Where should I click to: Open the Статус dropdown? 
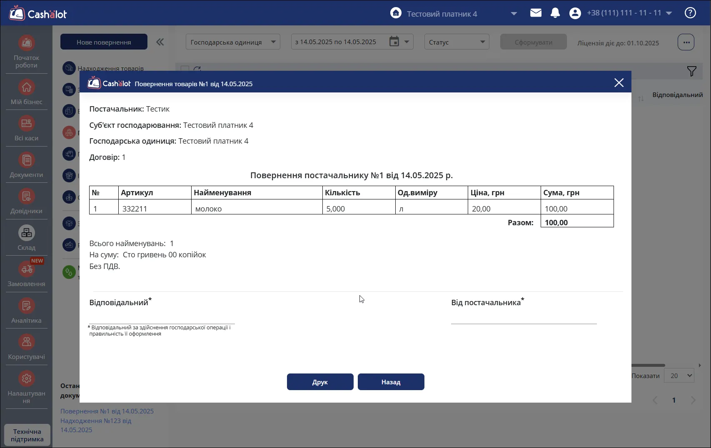coord(457,42)
